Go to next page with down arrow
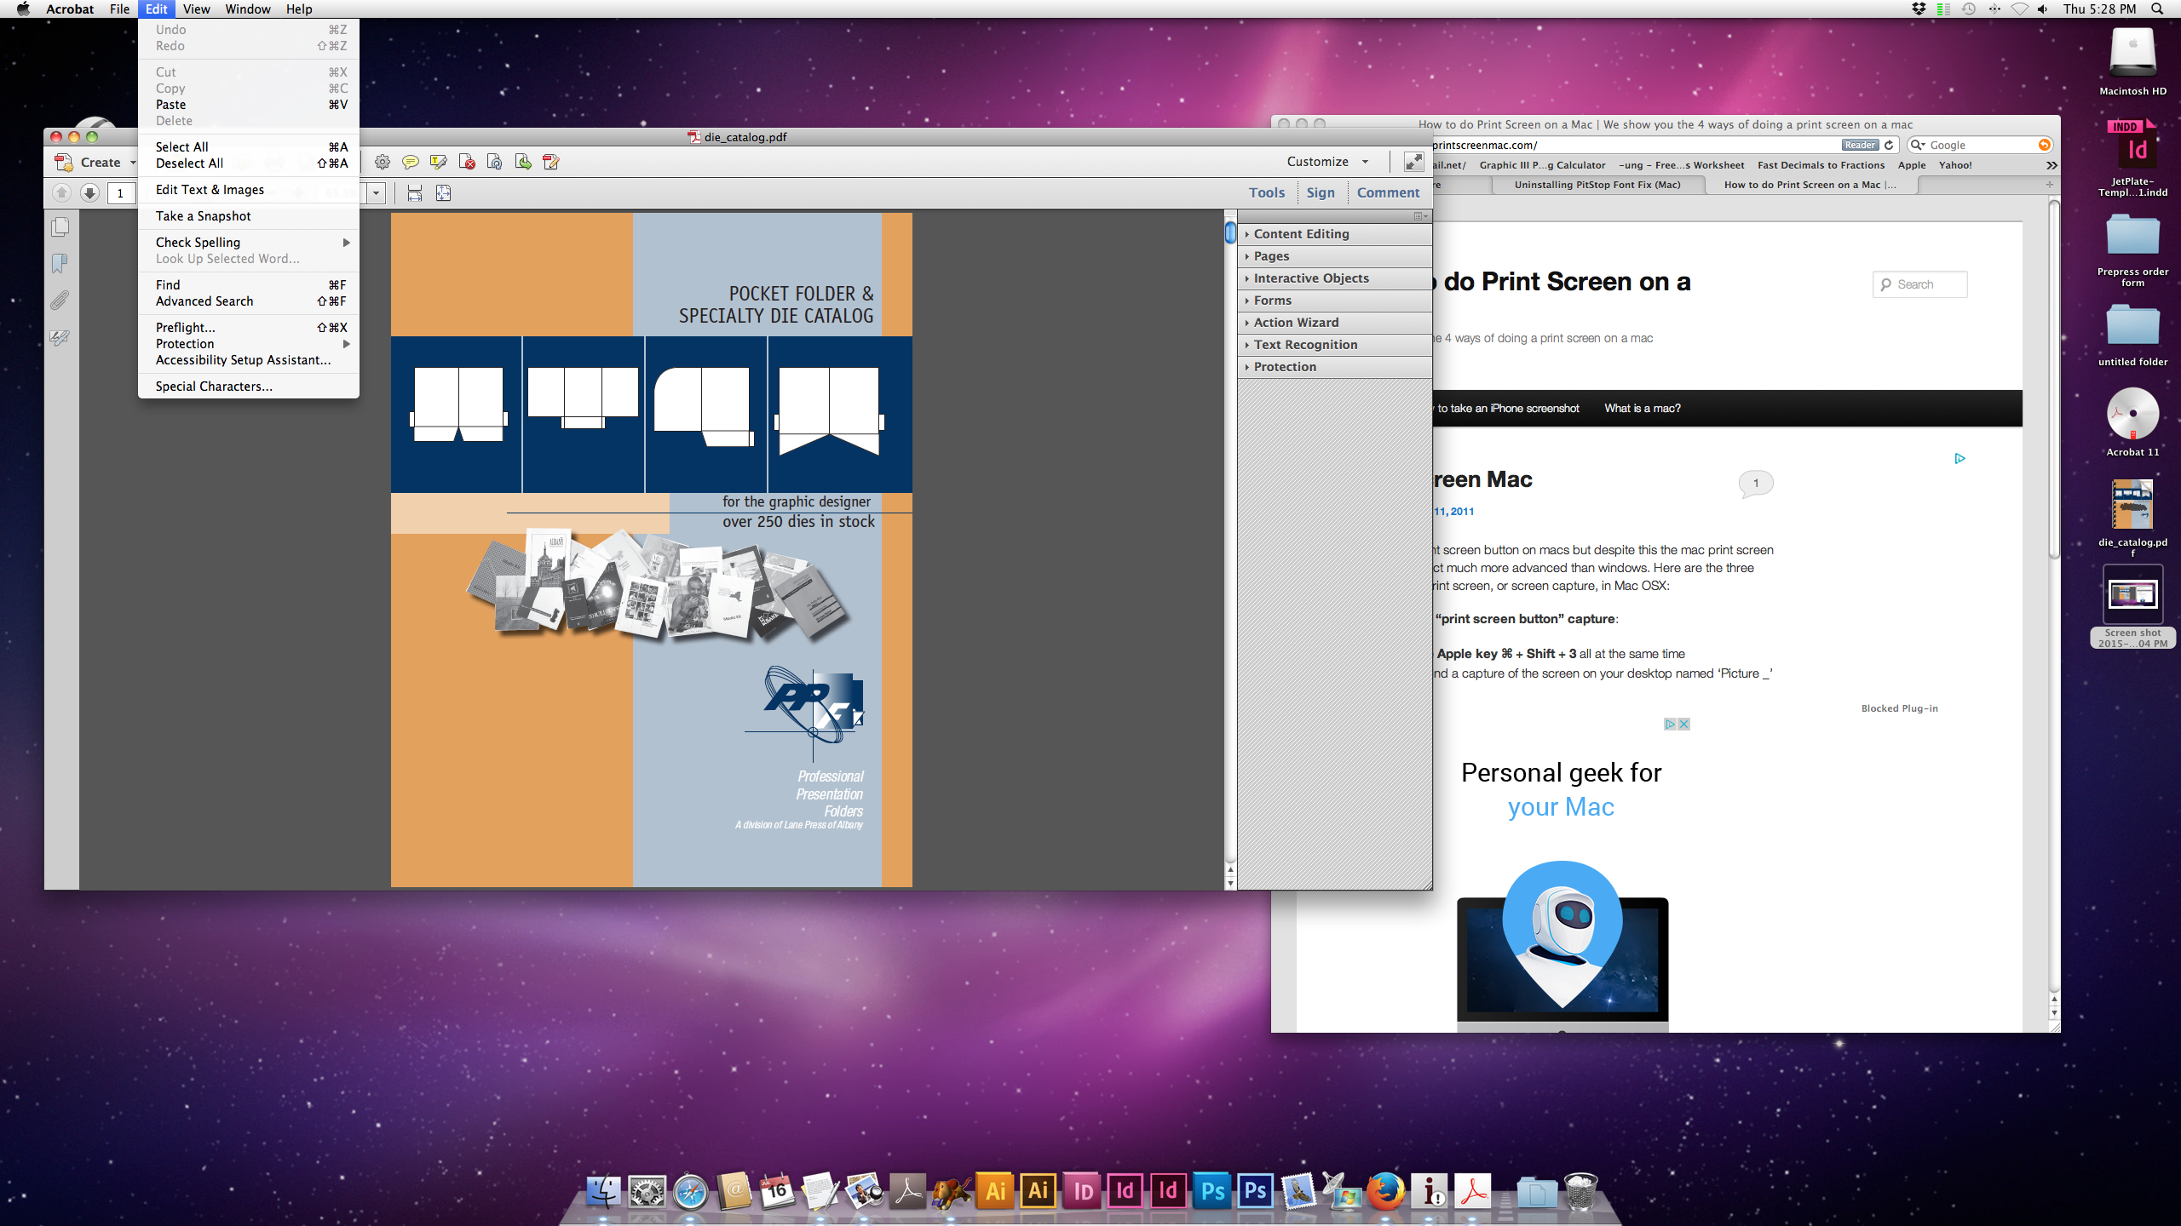The width and height of the screenshot is (2181, 1226). coord(89,193)
